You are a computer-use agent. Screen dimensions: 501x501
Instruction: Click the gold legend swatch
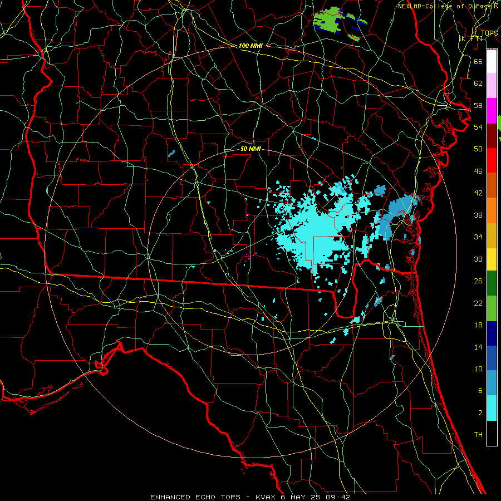(492, 236)
